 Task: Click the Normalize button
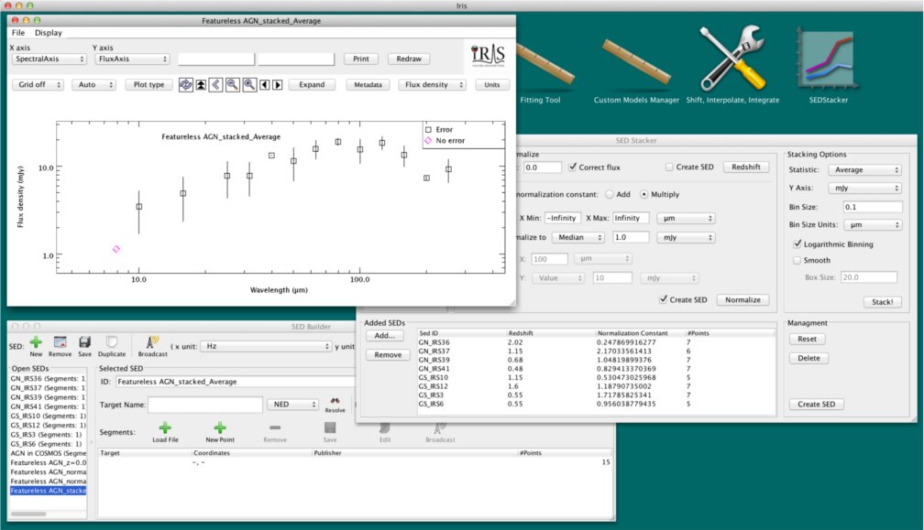click(x=742, y=299)
